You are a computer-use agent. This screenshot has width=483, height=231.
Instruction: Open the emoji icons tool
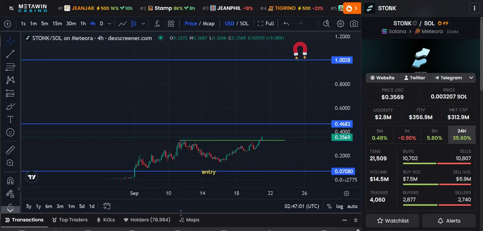coord(10,132)
